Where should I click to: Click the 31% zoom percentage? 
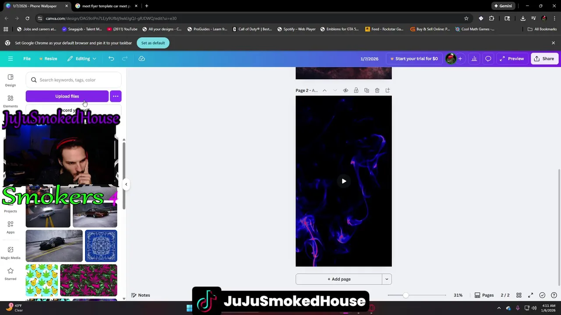[458, 295]
